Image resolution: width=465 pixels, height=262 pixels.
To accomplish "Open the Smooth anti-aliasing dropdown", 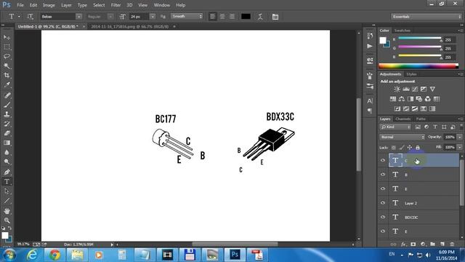I will (187, 17).
